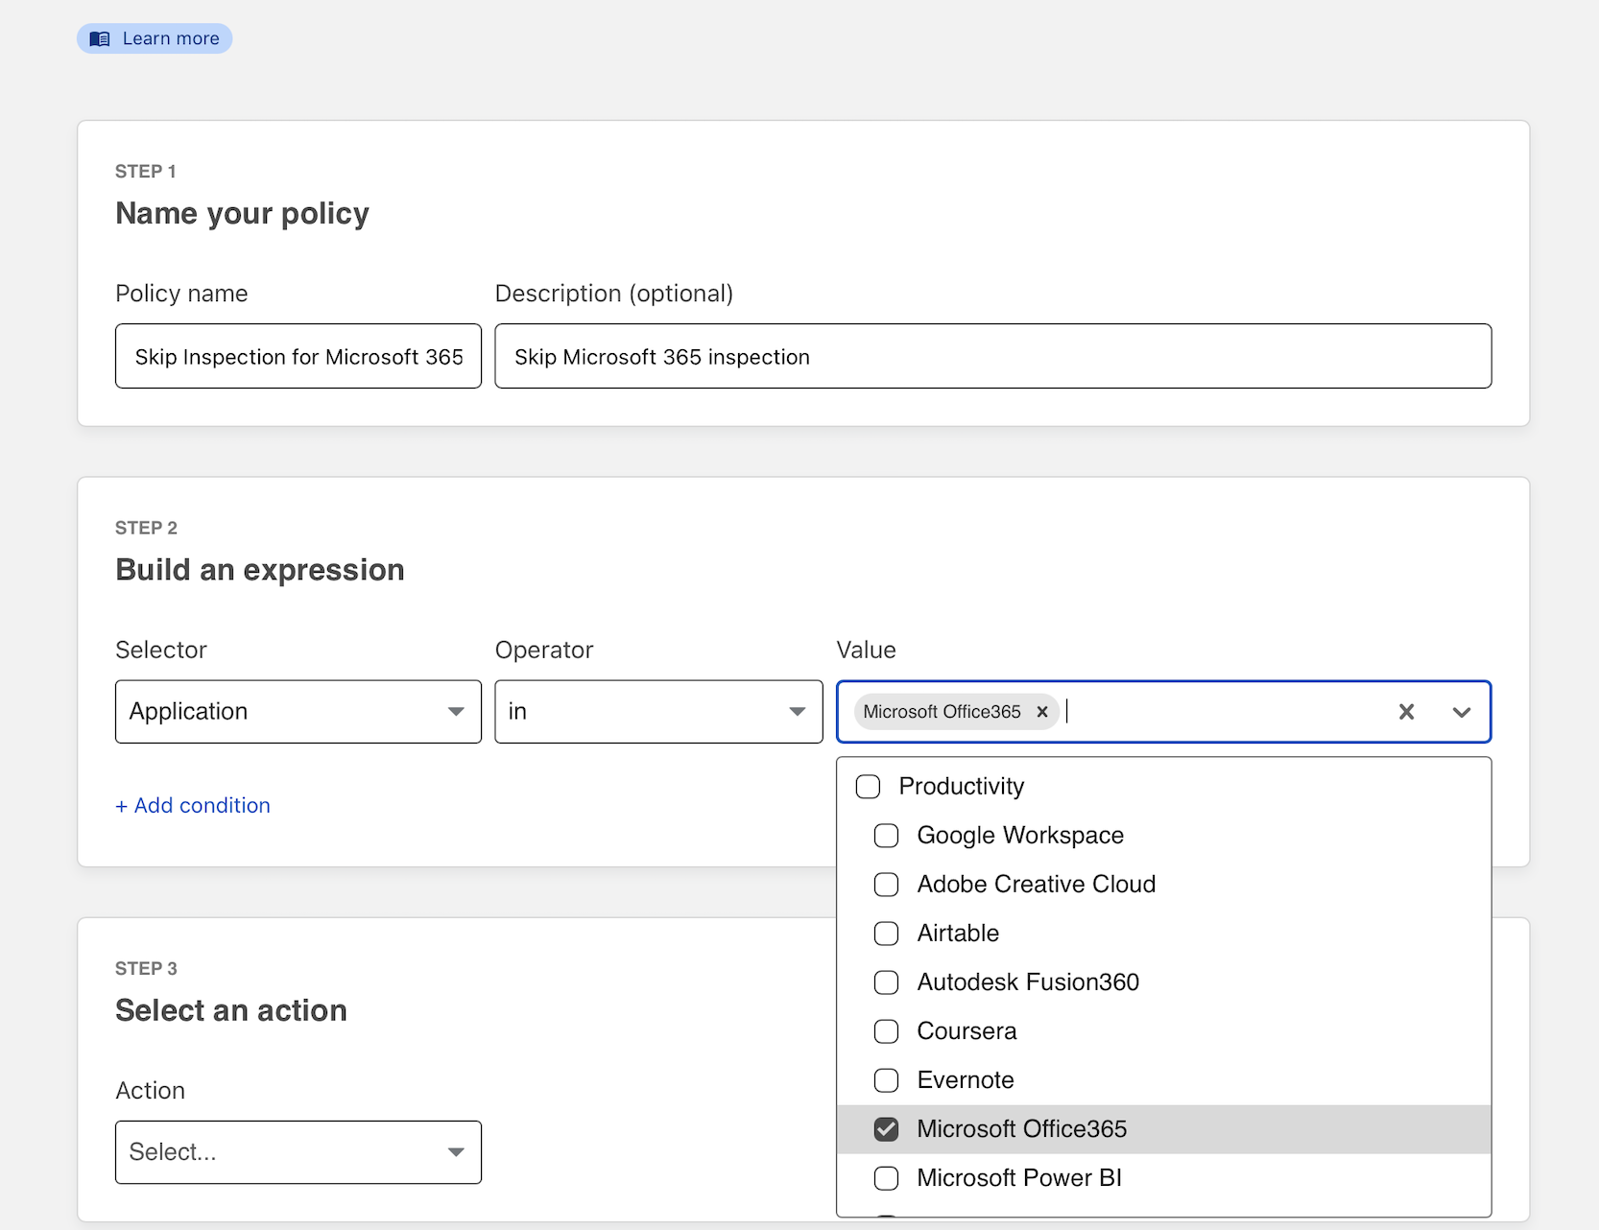Check Autodesk Fusion360 option

coord(886,982)
